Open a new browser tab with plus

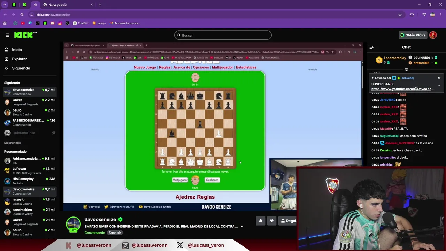pyautogui.click(x=100, y=5)
